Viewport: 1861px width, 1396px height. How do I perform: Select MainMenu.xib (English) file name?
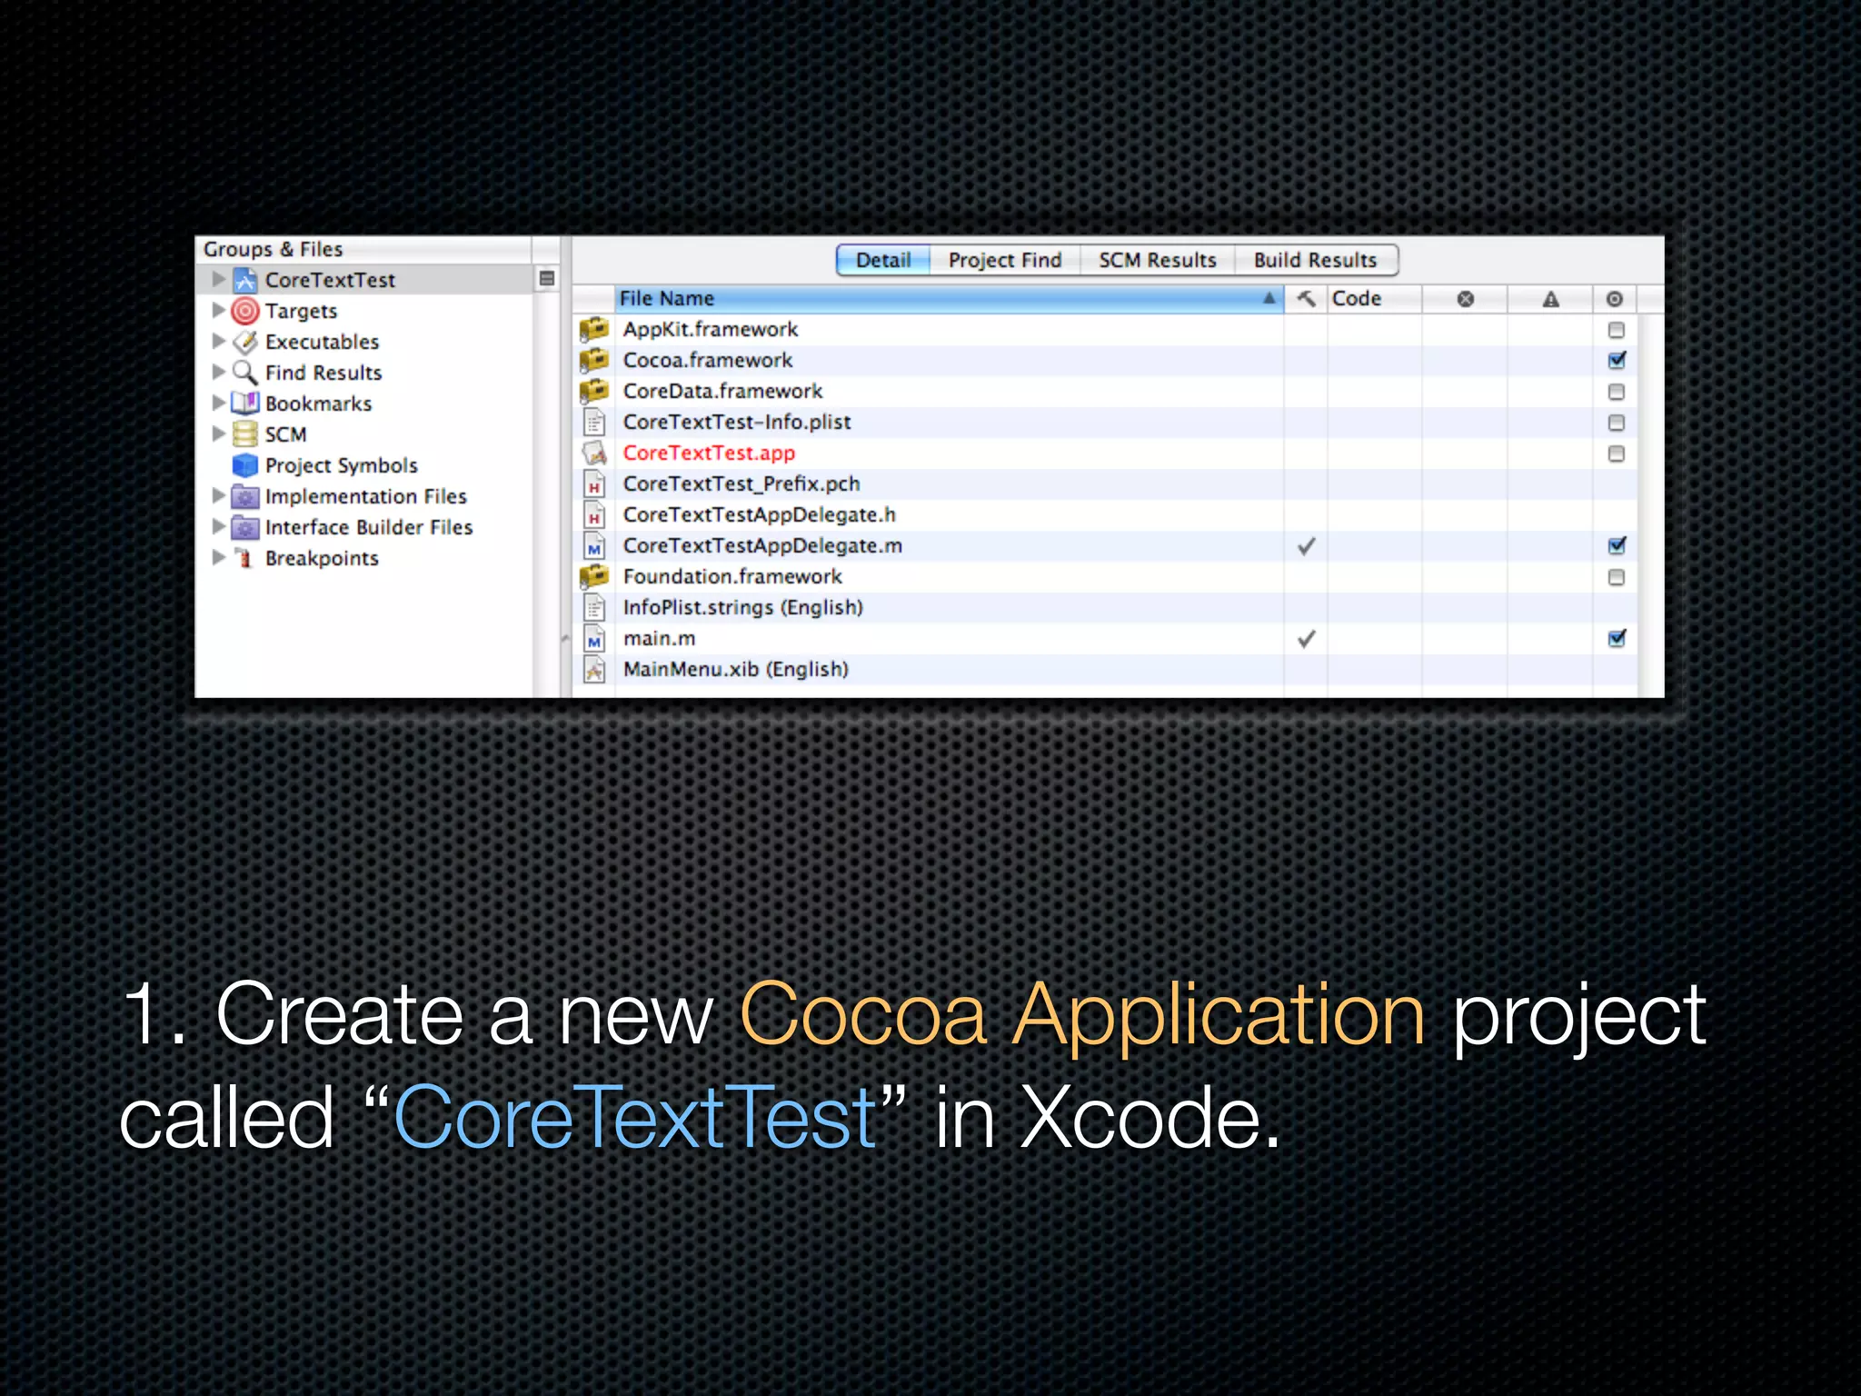click(735, 669)
